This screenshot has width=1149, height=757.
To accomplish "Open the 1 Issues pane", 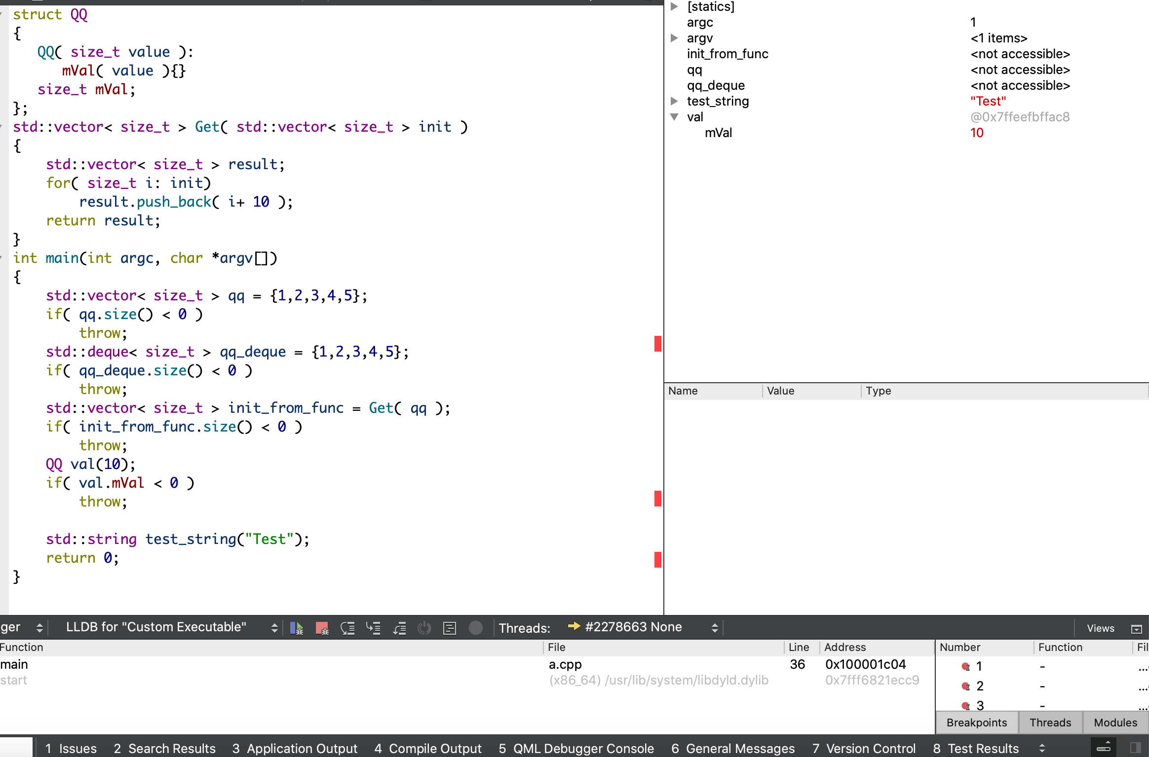I will pyautogui.click(x=71, y=748).
